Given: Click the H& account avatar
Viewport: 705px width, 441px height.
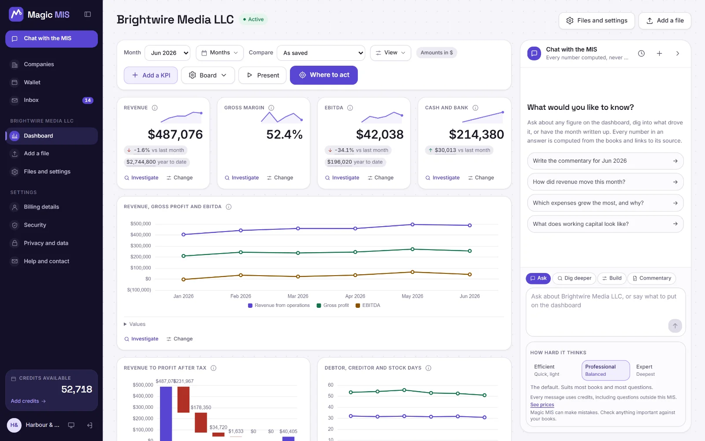Looking at the screenshot, I should point(14,425).
